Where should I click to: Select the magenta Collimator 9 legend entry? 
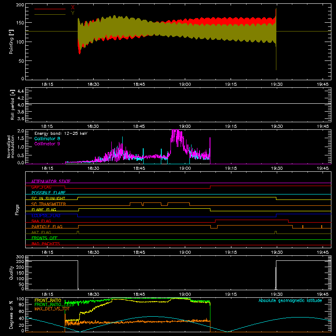(47, 144)
